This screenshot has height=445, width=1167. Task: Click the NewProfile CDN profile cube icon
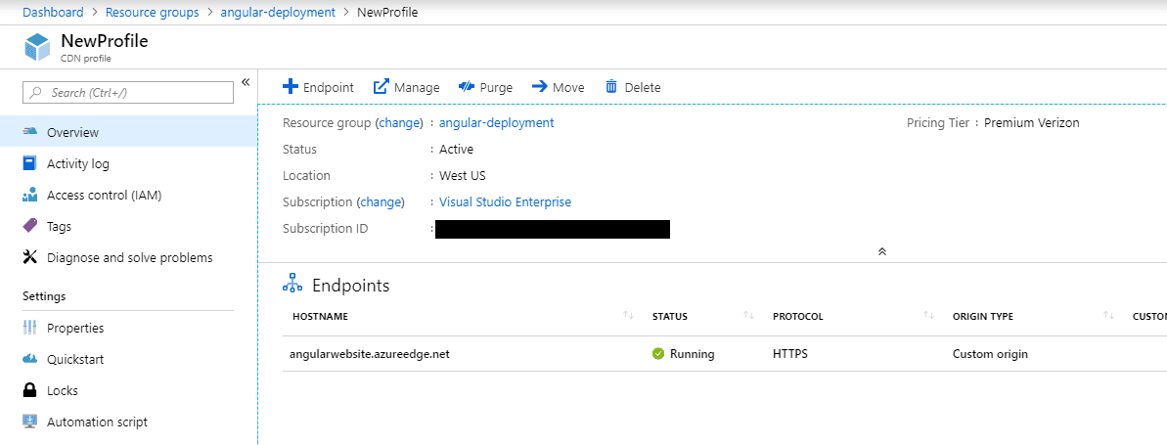click(x=37, y=48)
